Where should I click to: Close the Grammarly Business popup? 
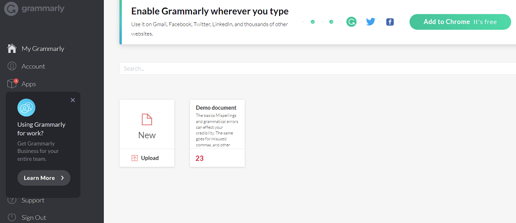73,100
